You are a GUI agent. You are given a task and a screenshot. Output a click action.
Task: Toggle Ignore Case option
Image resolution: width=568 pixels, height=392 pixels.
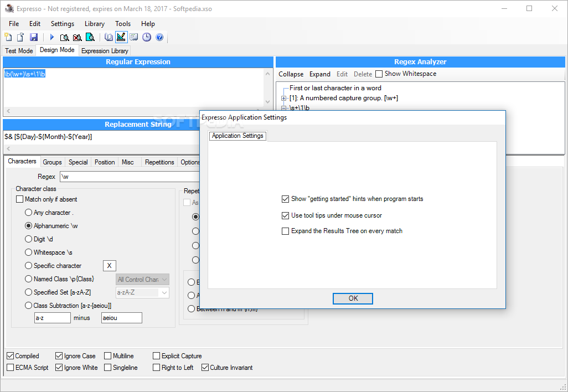(59, 356)
